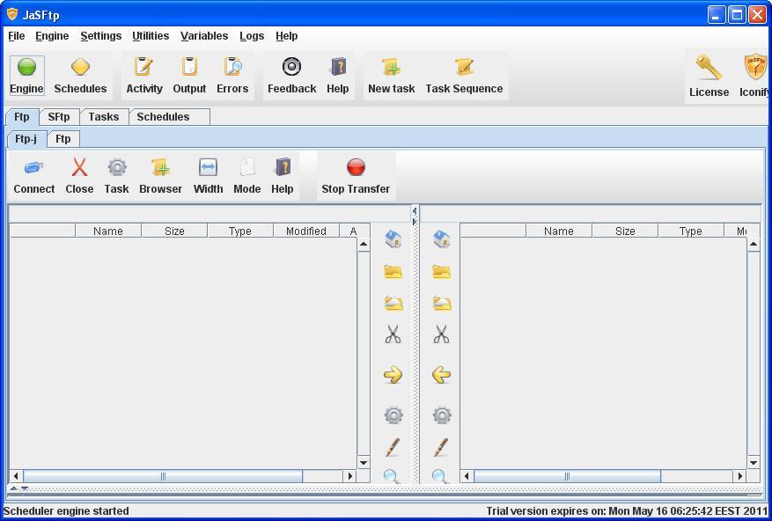Click the Task gear in the Ftp toolbar
Viewport: 772px width, 521px height.
click(x=117, y=176)
